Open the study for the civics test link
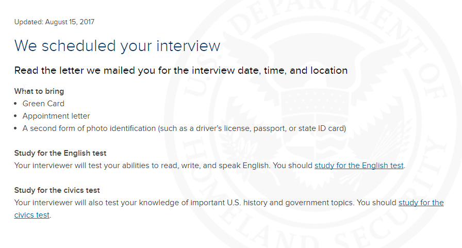462x248 pixels. pyautogui.click(x=421, y=203)
